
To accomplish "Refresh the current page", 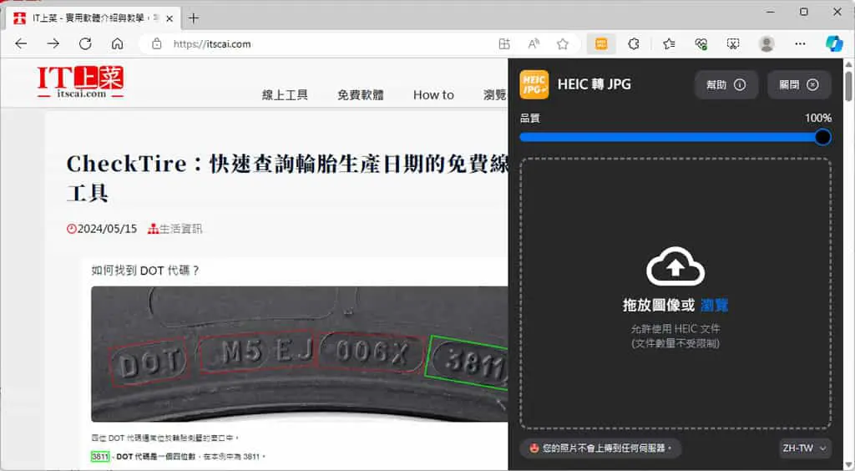I will pos(85,43).
